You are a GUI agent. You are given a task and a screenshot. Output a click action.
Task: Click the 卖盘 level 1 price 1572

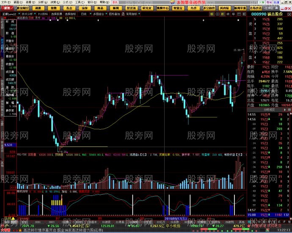[266, 38]
